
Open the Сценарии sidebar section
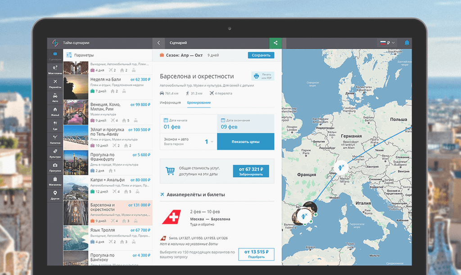click(55, 56)
